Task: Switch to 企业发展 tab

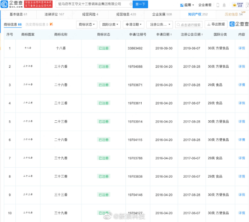Action: click(162, 14)
